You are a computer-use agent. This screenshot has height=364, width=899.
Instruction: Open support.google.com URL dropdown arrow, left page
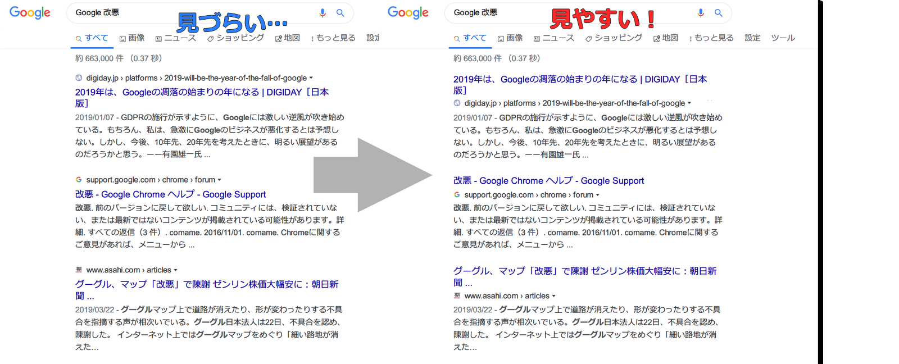220,180
